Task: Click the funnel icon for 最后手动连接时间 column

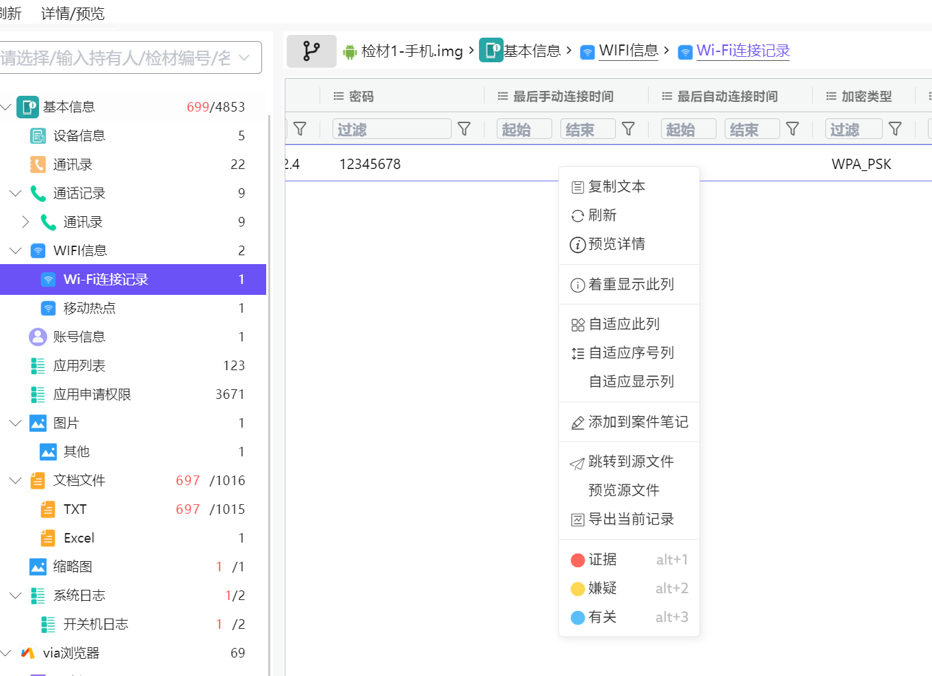Action: [628, 129]
